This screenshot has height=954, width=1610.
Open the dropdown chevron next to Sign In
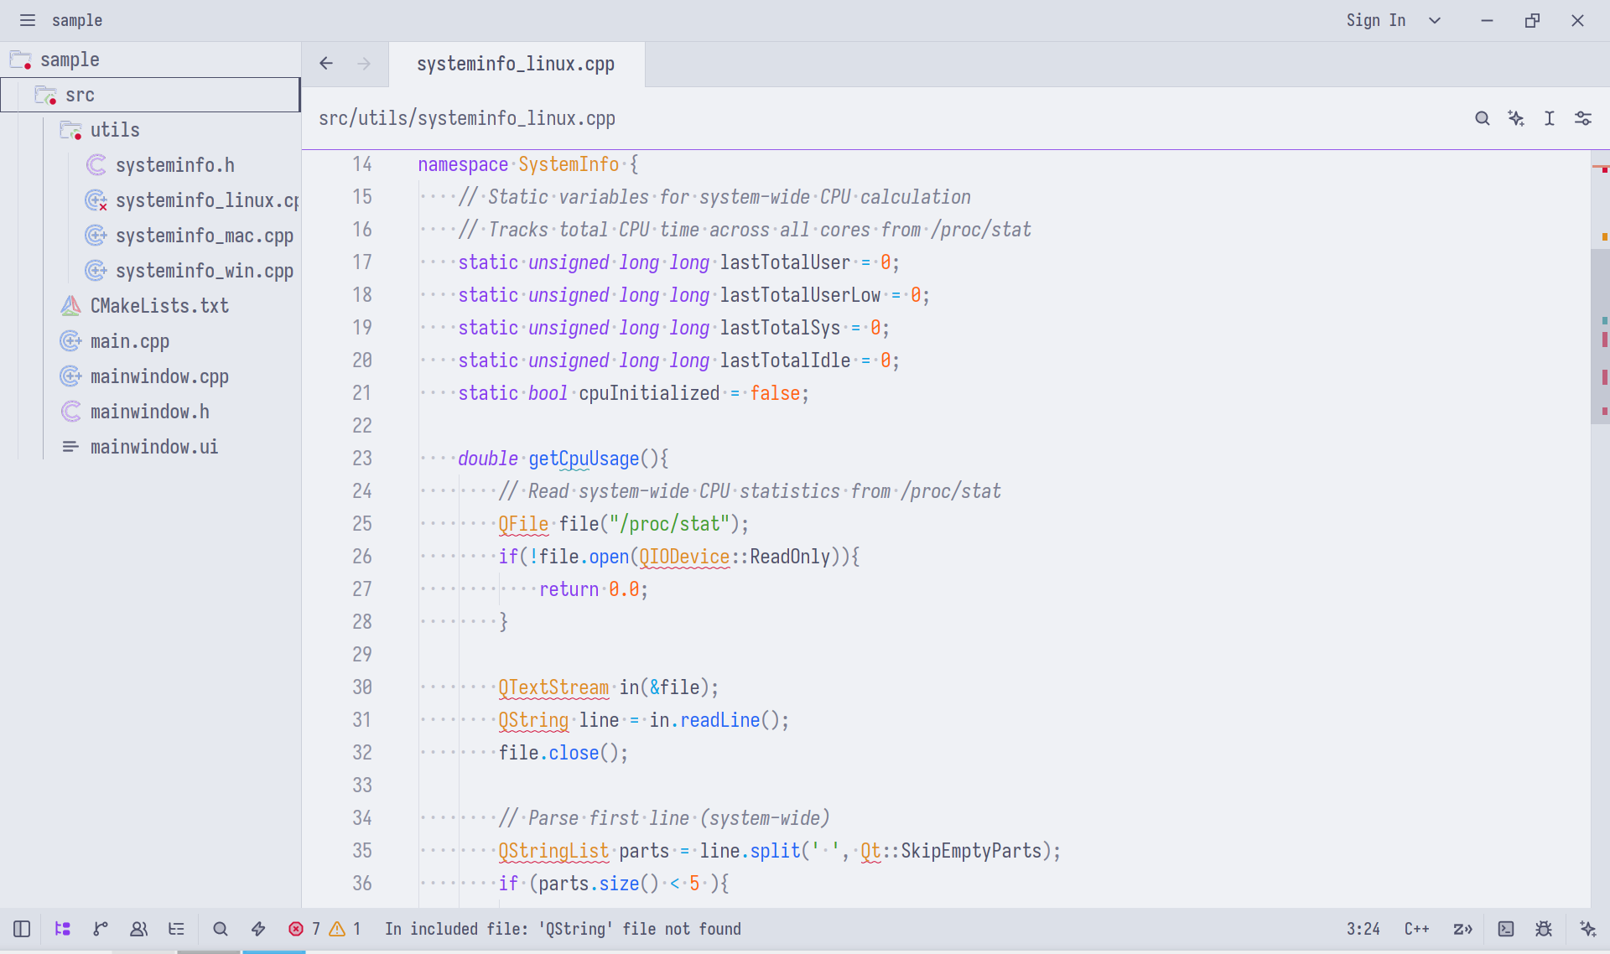[1435, 20]
